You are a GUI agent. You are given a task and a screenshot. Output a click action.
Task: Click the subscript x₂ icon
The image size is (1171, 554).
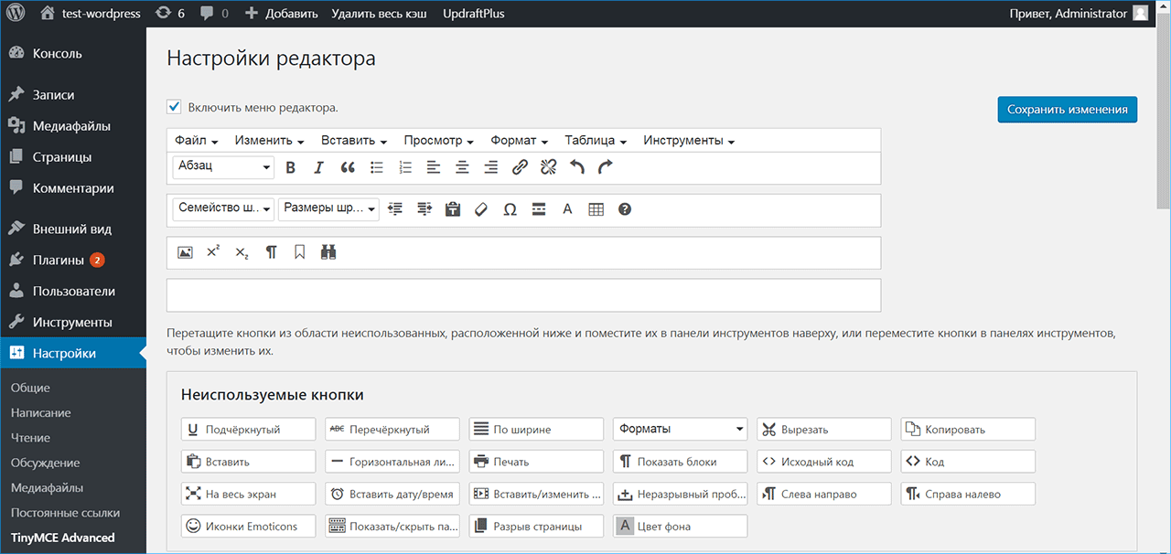pos(242,252)
